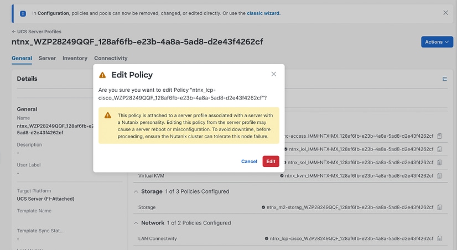Collapse the Network policies section

(x=136, y=223)
